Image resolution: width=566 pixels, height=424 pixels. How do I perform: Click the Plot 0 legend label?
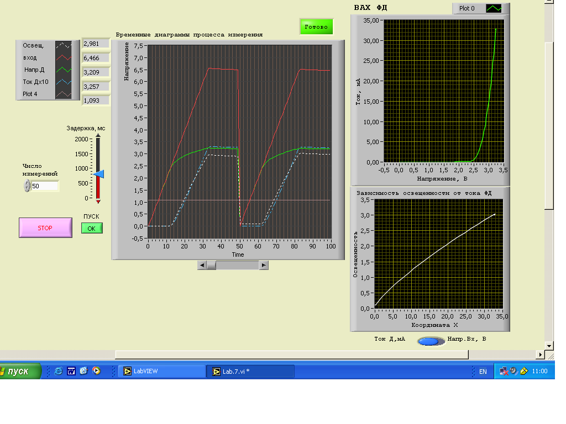click(x=467, y=8)
